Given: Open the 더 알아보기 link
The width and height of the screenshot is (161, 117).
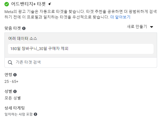Looking at the screenshot, I should click(x=120, y=17).
